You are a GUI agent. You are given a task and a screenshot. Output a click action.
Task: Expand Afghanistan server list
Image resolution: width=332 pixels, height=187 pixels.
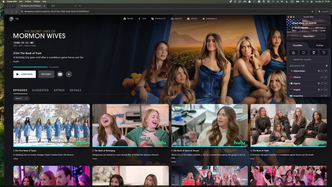[326, 71]
